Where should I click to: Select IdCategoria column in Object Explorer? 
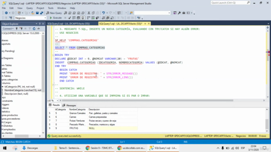coord(19,87)
